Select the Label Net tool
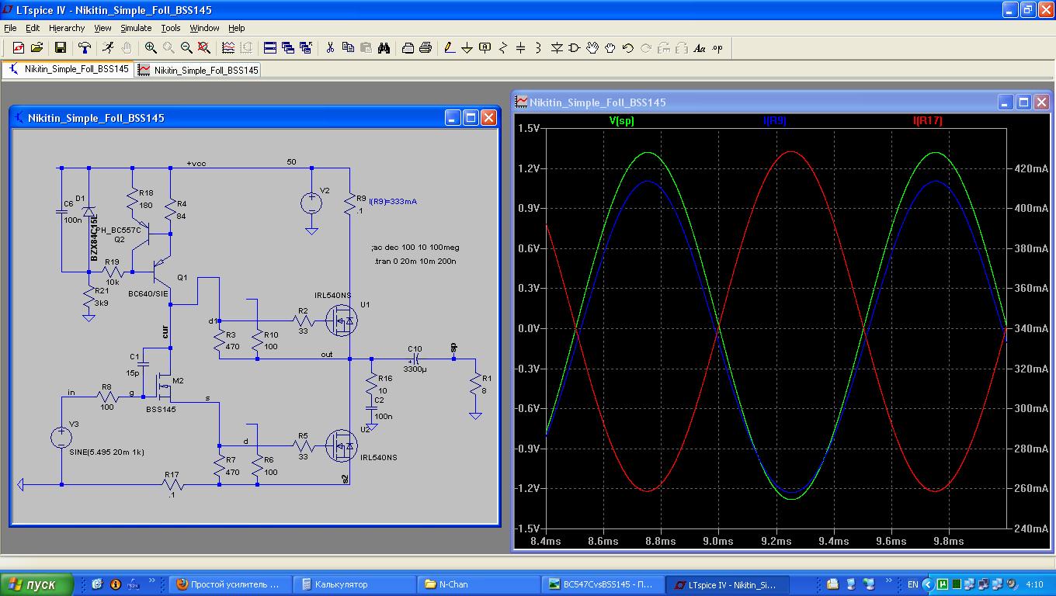Image resolution: width=1056 pixels, height=596 pixels. (485, 48)
